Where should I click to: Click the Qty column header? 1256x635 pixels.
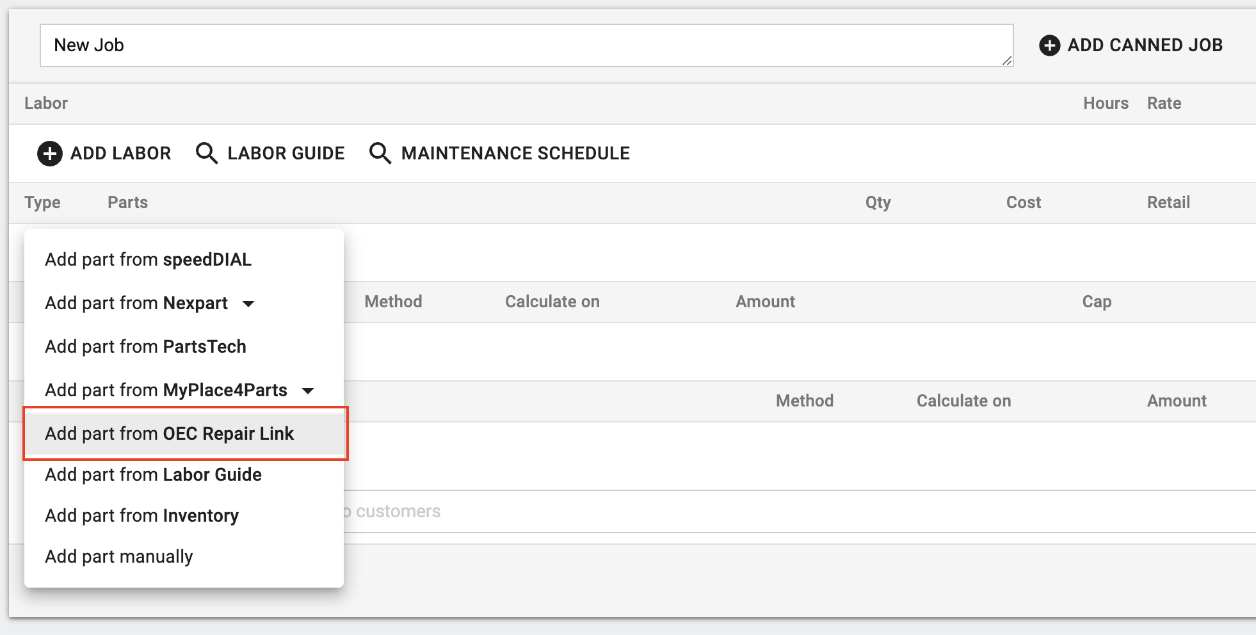pyautogui.click(x=878, y=203)
